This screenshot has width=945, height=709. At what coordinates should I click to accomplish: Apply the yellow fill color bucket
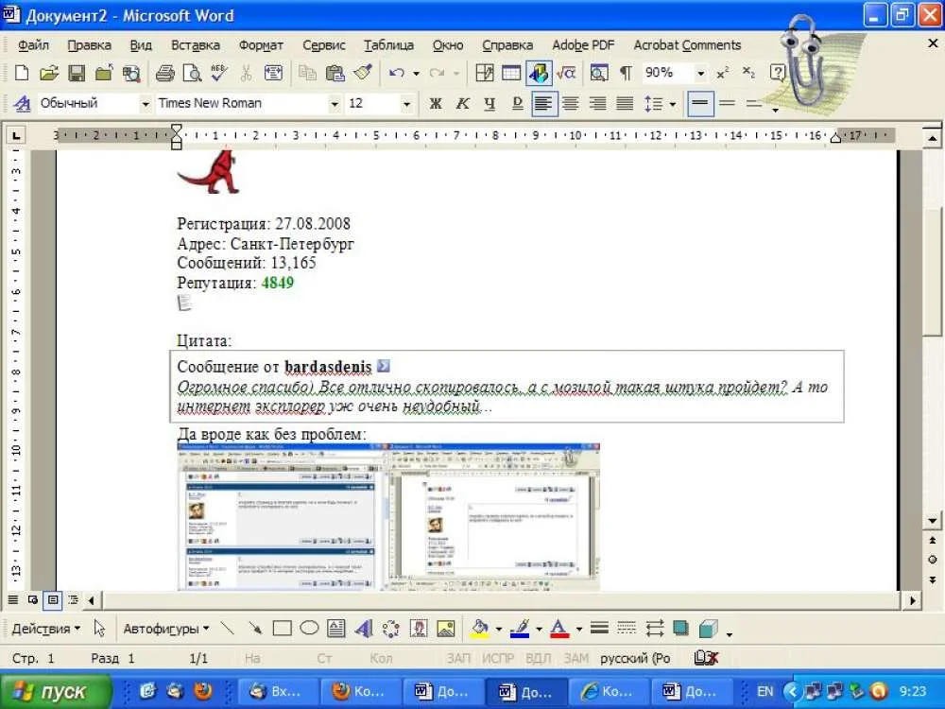480,629
